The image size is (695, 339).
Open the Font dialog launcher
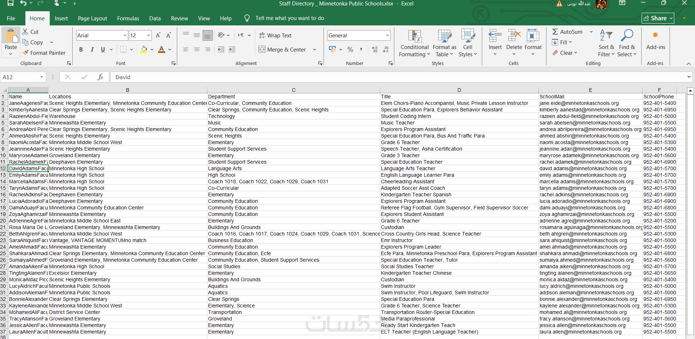174,63
